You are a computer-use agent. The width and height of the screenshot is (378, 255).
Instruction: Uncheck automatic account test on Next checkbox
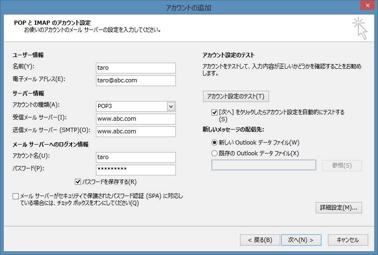(x=214, y=113)
